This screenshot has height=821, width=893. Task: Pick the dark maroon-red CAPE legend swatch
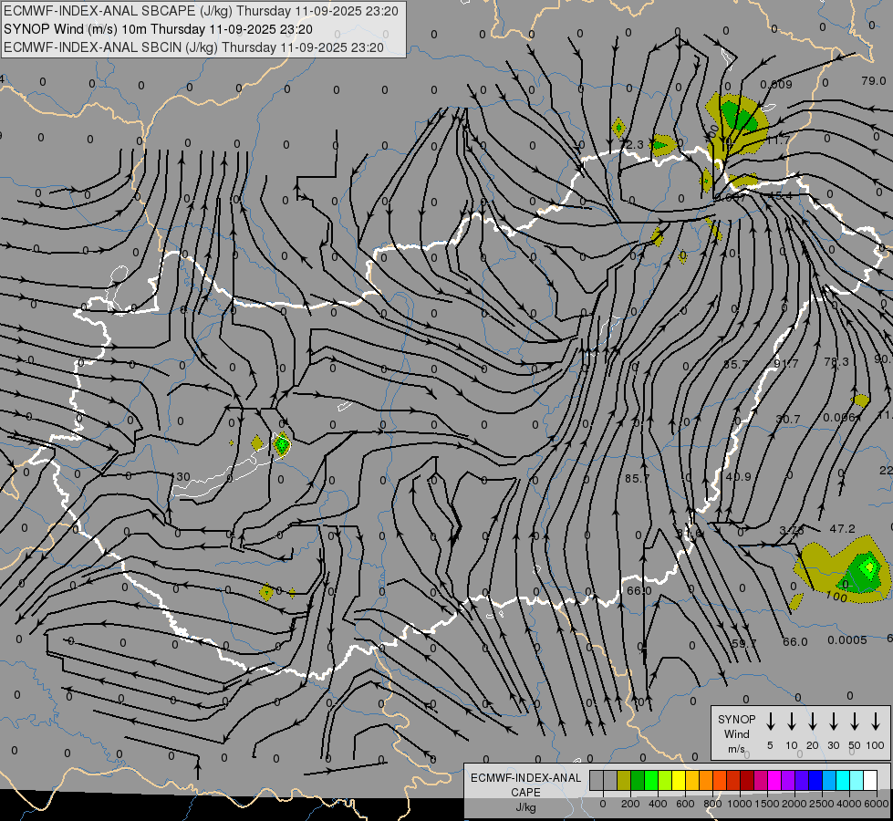(747, 781)
